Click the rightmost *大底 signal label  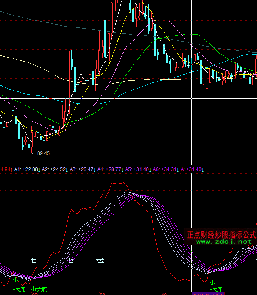[217, 289]
